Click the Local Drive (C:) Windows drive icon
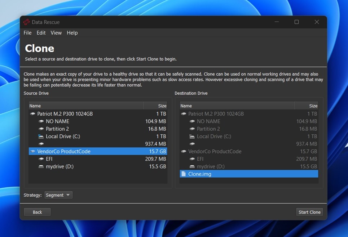The width and height of the screenshot is (348, 237). [41, 137]
